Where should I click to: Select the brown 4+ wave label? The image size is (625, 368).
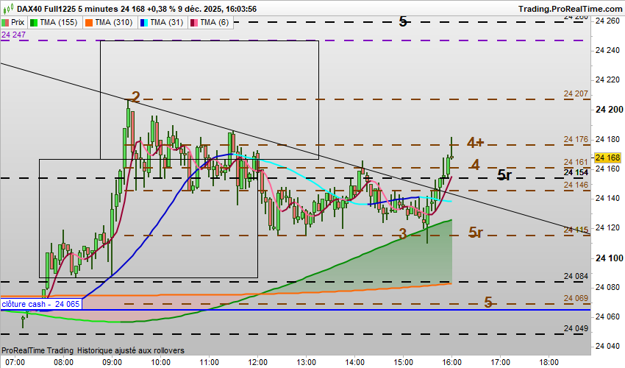click(x=475, y=142)
